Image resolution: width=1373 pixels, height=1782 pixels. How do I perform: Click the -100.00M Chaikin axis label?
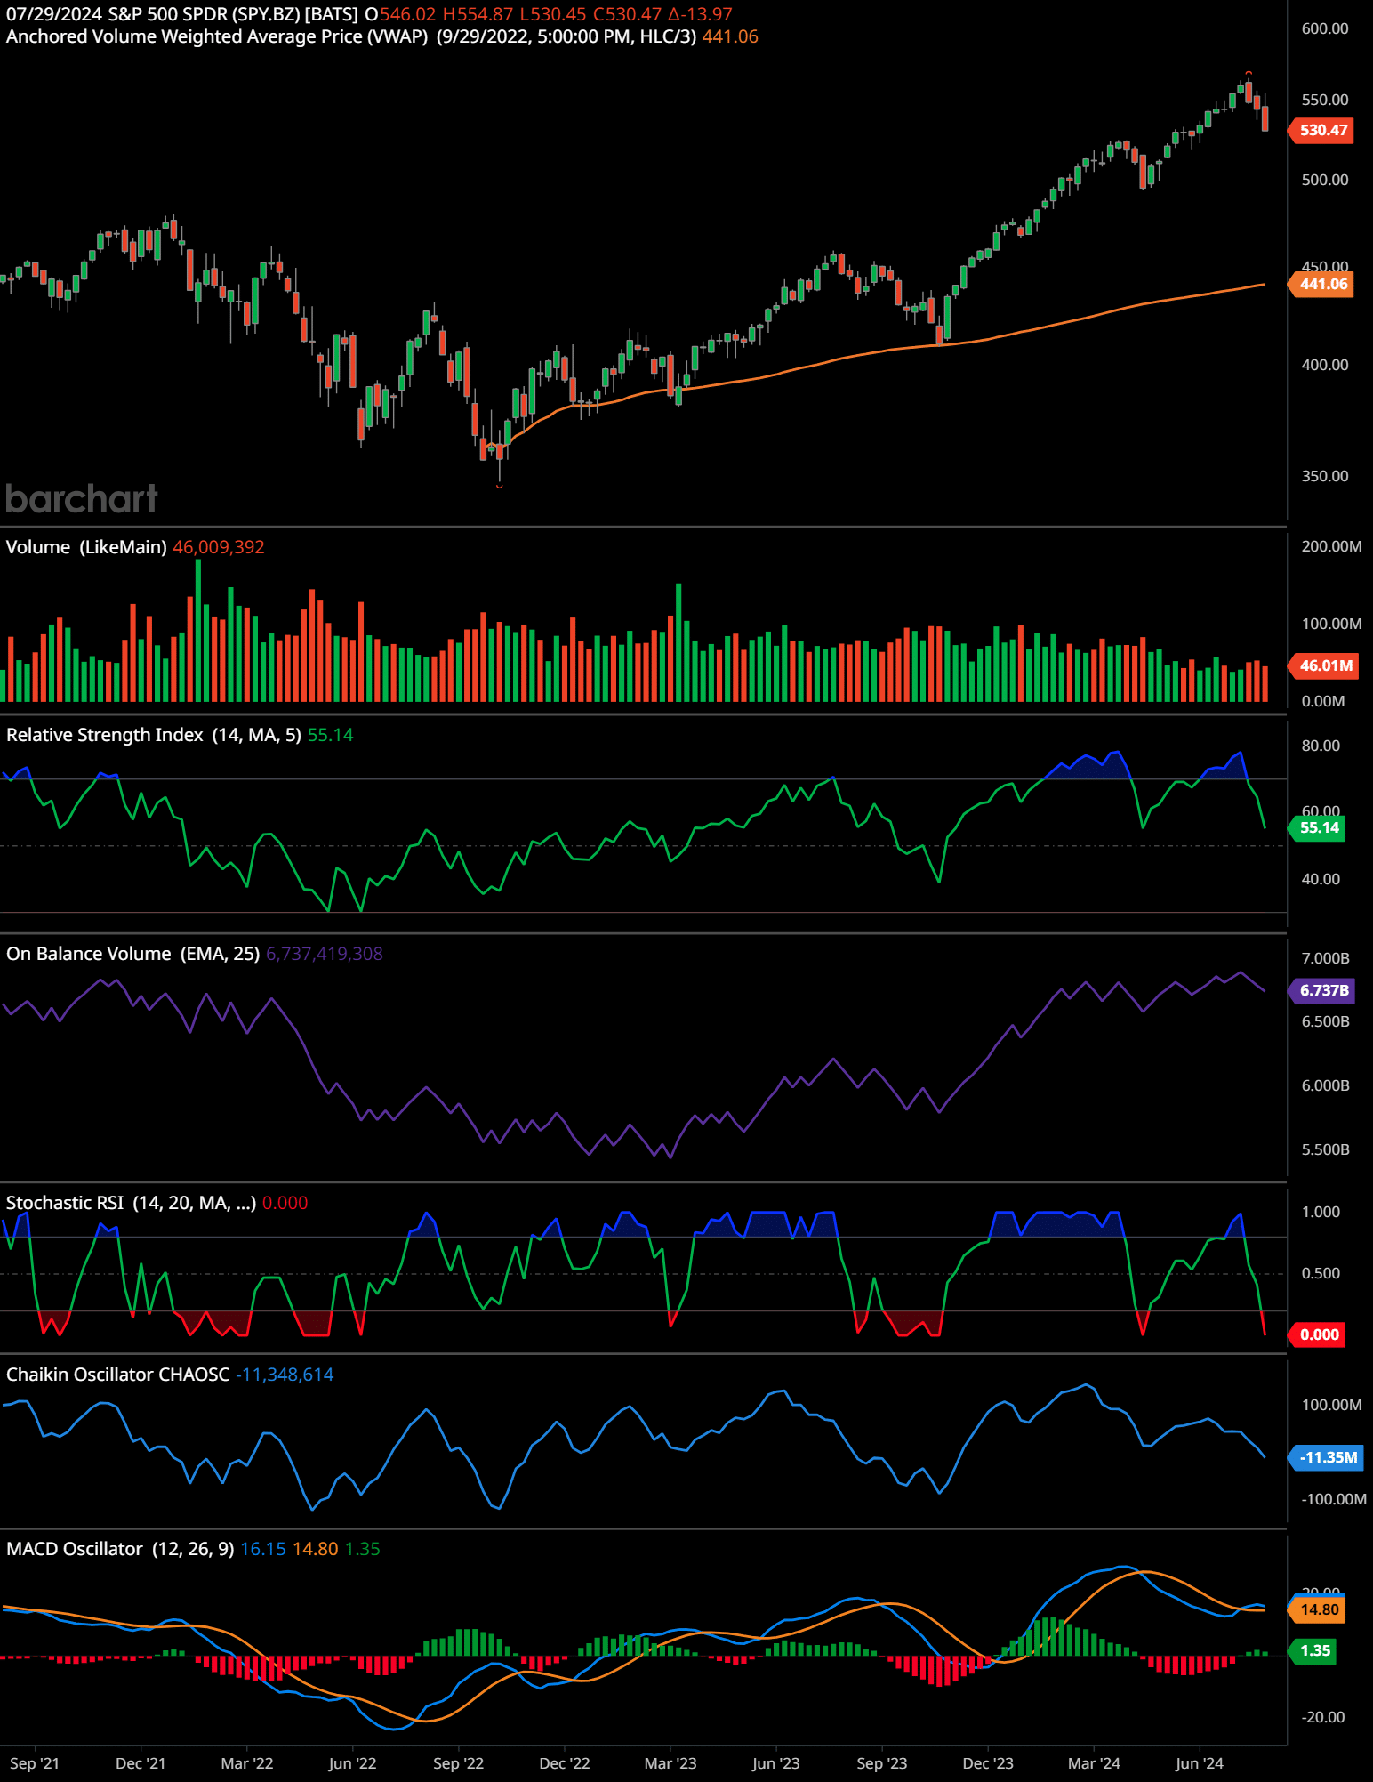tap(1334, 1499)
